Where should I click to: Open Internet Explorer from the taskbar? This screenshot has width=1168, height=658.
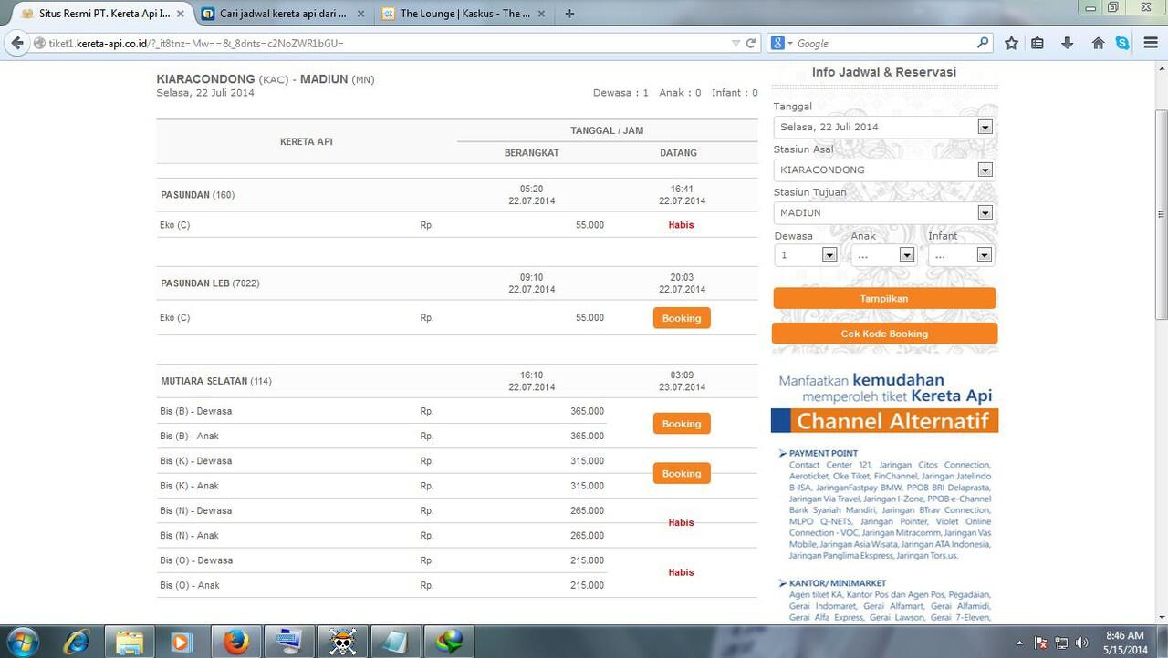pyautogui.click(x=76, y=642)
